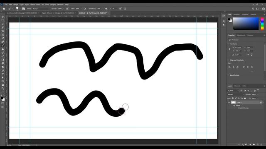The image size is (266, 149).
Task: Collapse the Transform section
Action: pyautogui.click(x=228, y=44)
